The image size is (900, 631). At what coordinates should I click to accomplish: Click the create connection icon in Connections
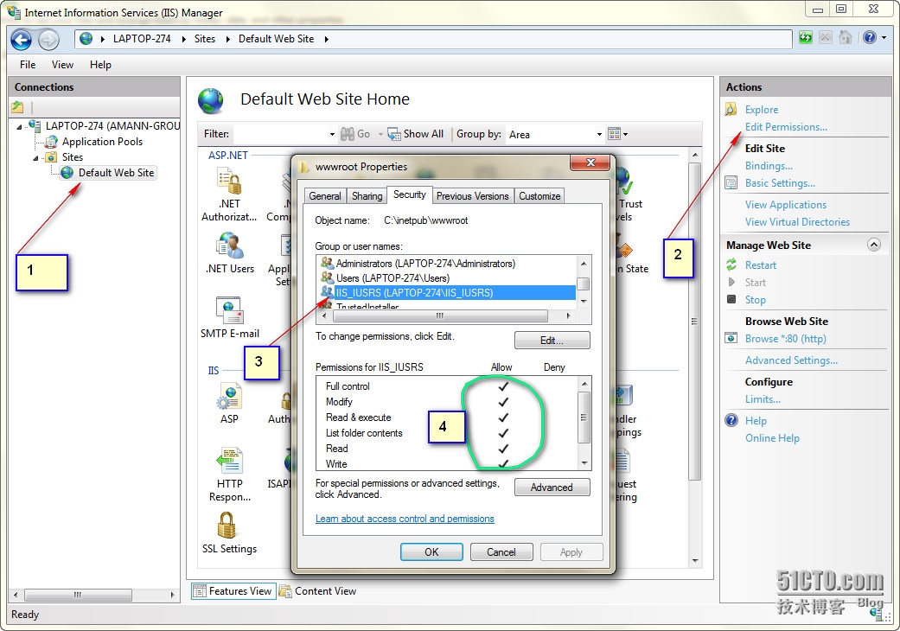(18, 106)
